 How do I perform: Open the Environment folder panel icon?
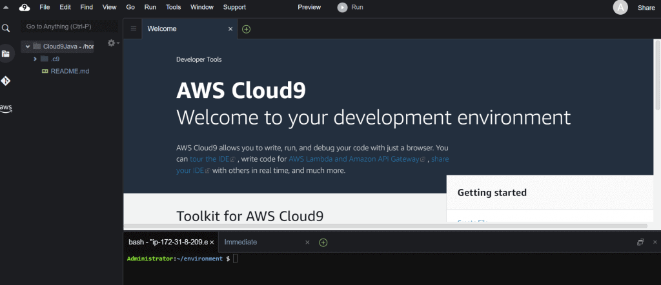pos(6,54)
